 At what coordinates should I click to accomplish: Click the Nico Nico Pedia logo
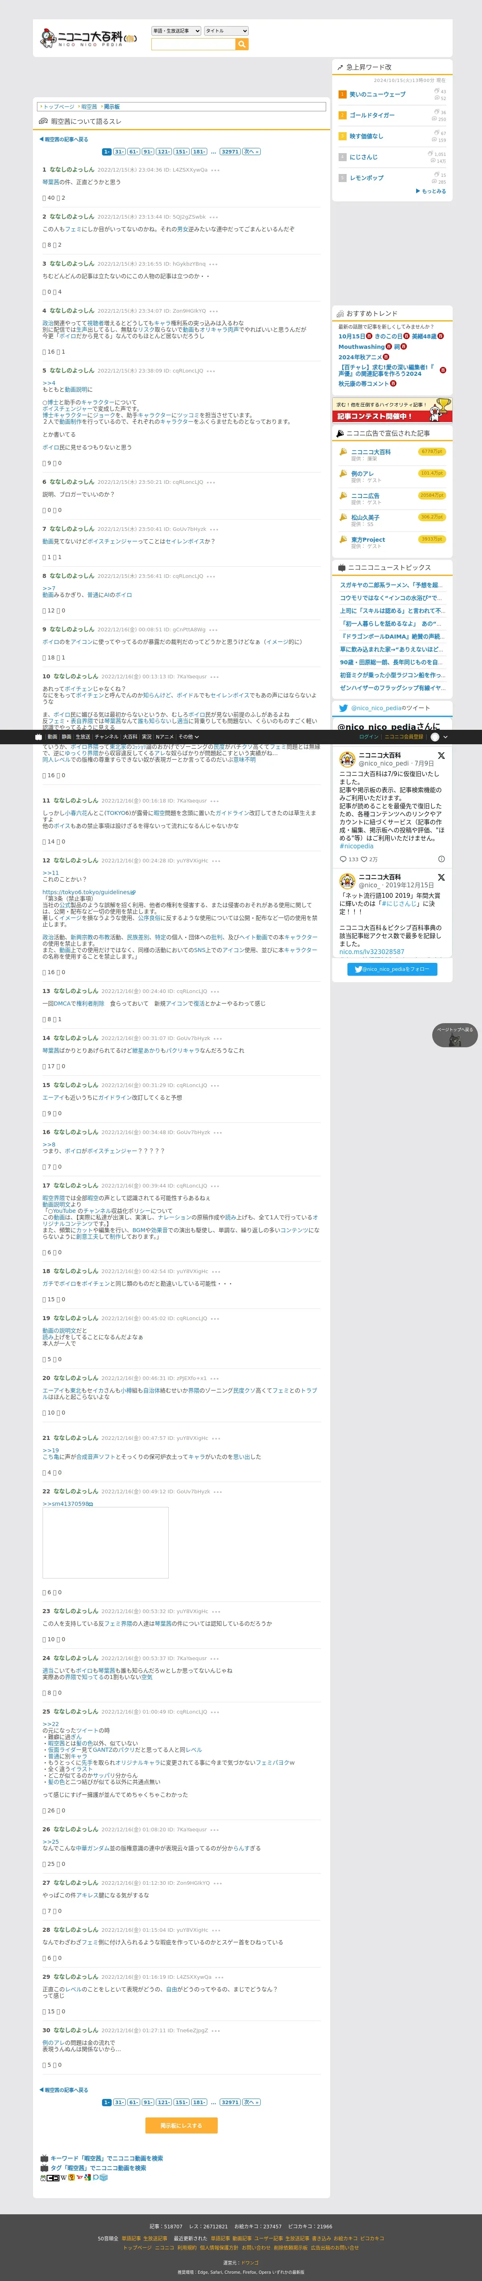(x=88, y=38)
